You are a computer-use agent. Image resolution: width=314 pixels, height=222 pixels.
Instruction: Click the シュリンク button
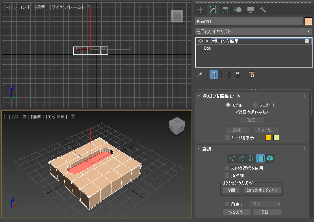236,212
